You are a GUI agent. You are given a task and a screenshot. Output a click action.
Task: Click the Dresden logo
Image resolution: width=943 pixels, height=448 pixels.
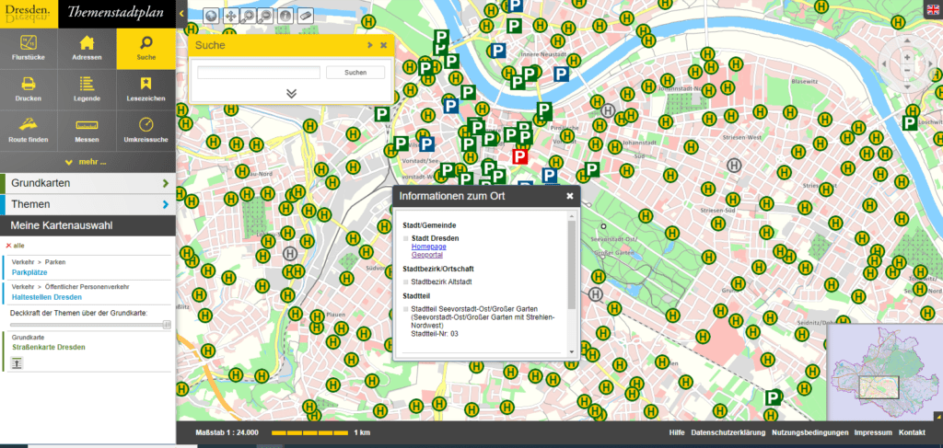[x=29, y=13]
